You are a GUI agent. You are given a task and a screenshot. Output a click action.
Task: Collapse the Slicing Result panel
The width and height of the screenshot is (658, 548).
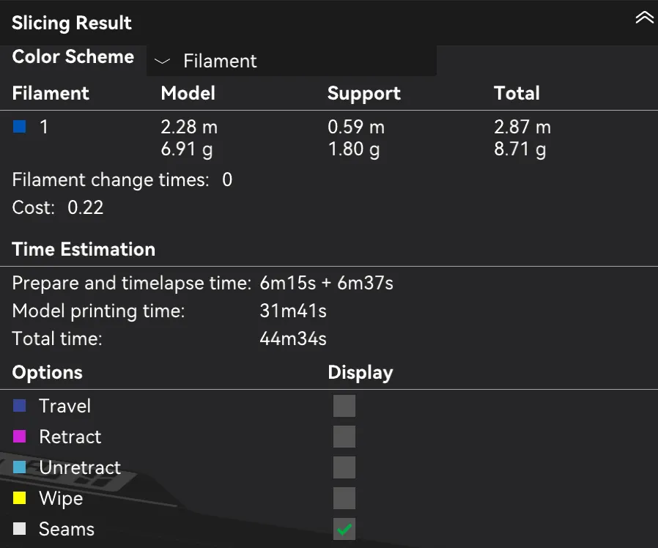point(644,18)
